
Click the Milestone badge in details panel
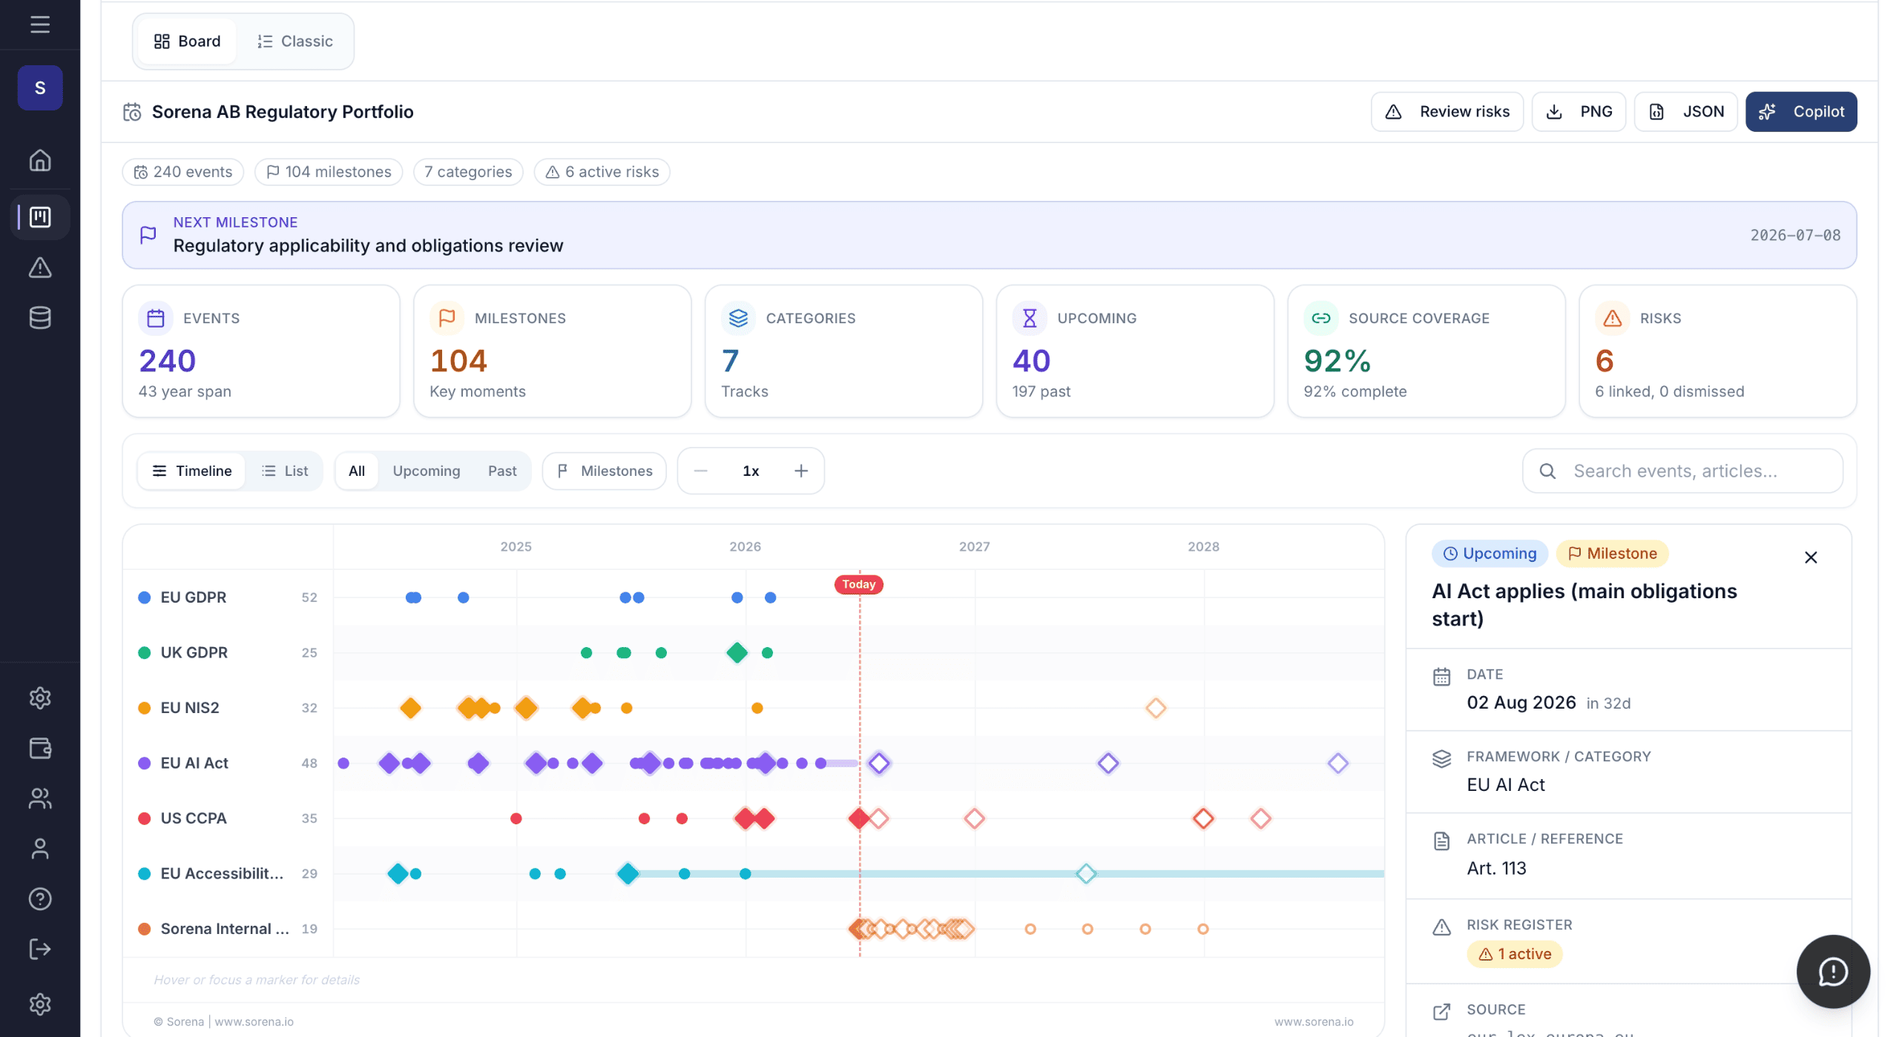click(x=1612, y=554)
